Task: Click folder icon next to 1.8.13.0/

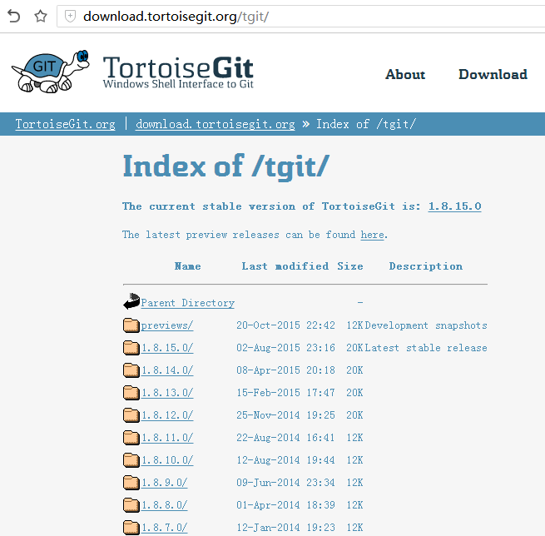Action: coord(131,393)
